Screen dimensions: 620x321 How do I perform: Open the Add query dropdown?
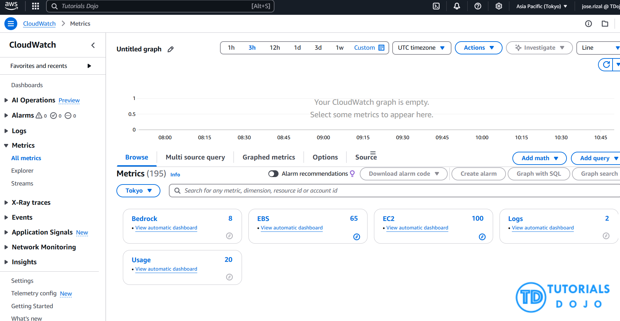tap(596, 158)
